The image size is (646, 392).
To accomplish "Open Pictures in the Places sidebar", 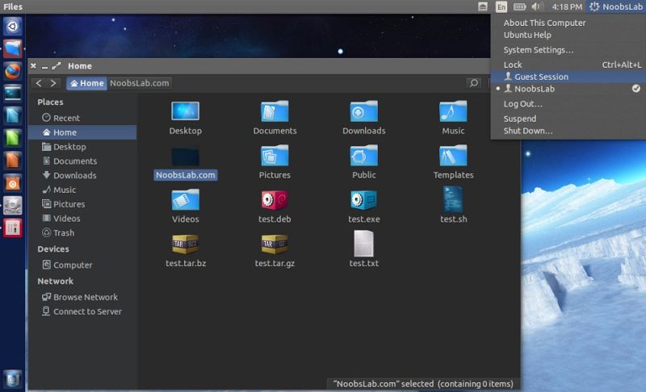I will point(82,204).
